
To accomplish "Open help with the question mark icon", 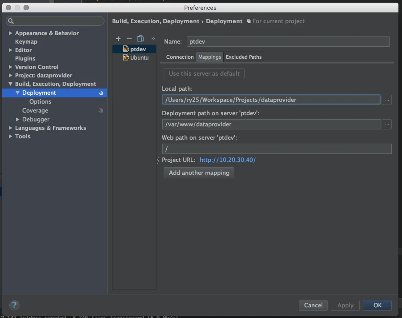I will (14, 305).
